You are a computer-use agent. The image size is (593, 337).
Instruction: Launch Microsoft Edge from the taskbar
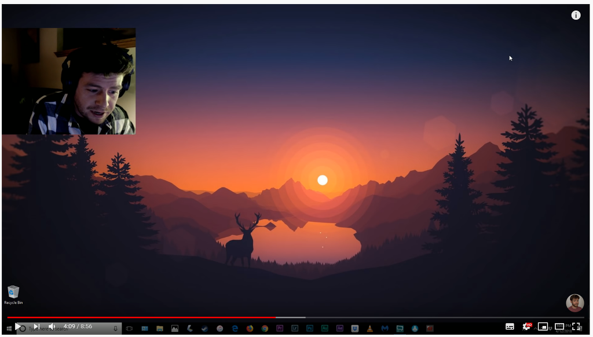click(235, 329)
